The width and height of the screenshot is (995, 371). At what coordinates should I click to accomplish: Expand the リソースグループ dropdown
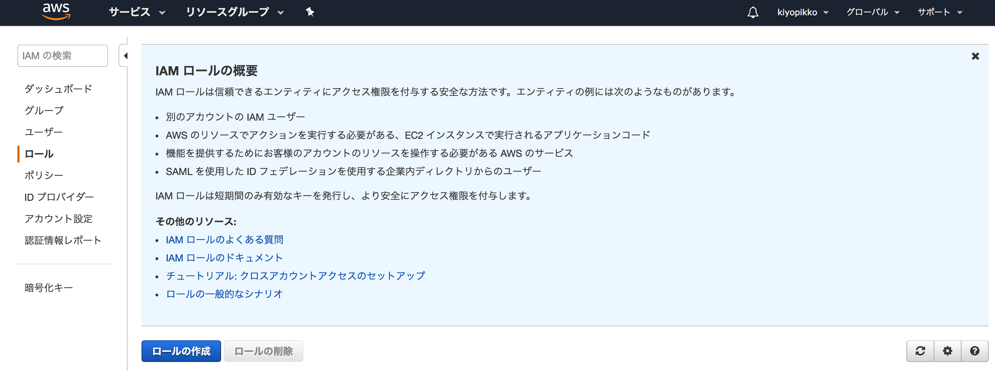[x=235, y=12]
